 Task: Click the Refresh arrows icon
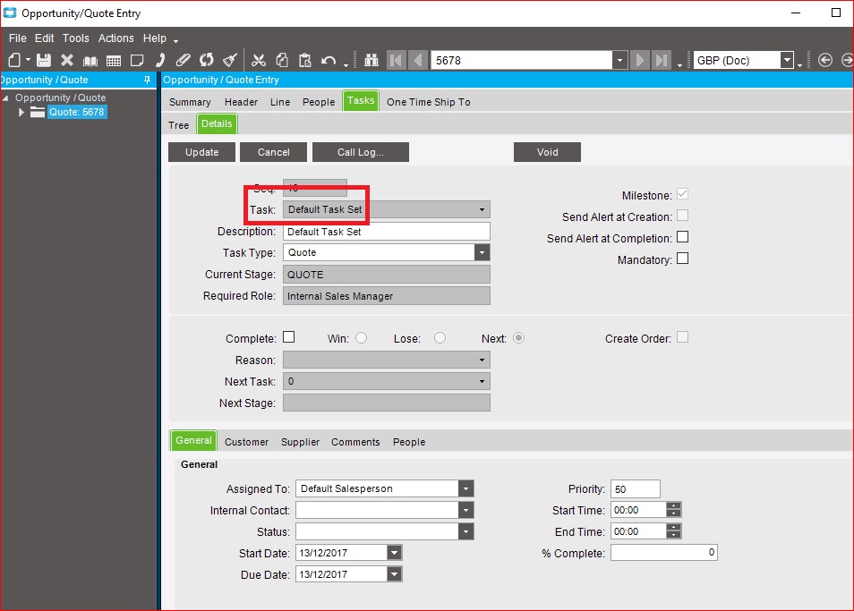pyautogui.click(x=207, y=60)
